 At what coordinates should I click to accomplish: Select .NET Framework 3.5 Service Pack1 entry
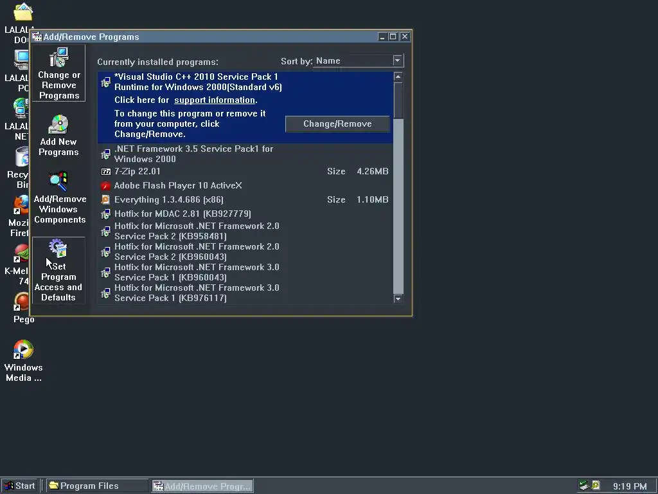tap(245, 154)
